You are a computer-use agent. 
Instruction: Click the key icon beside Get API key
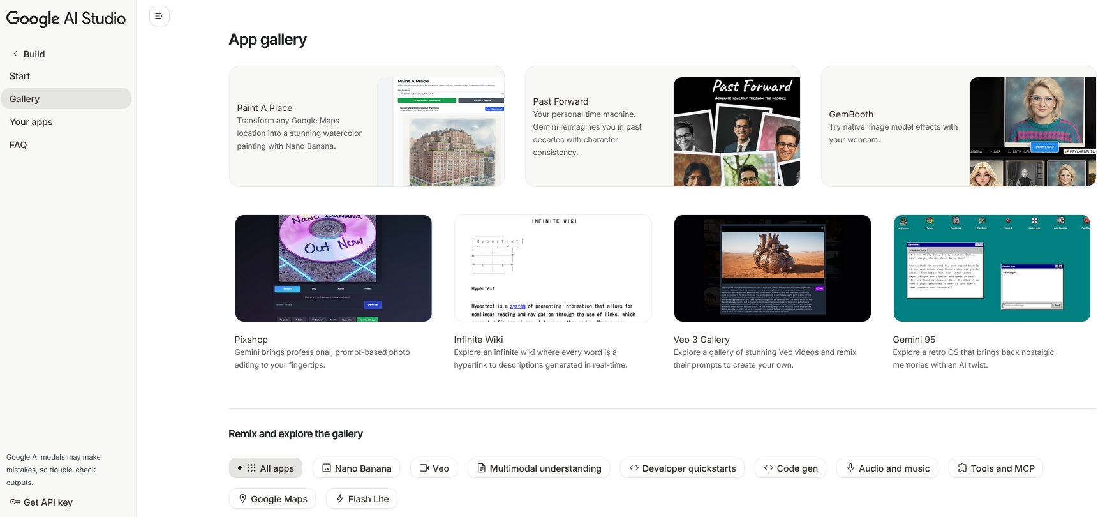15,502
